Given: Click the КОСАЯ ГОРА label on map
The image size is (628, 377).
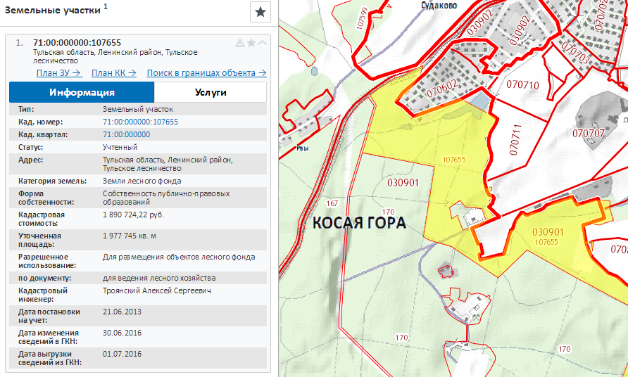Looking at the screenshot, I should point(359,224).
